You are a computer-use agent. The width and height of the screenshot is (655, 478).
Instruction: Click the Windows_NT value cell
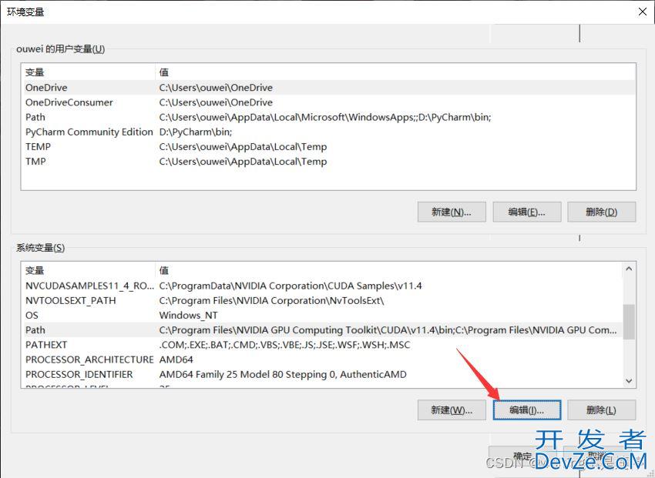[188, 316]
